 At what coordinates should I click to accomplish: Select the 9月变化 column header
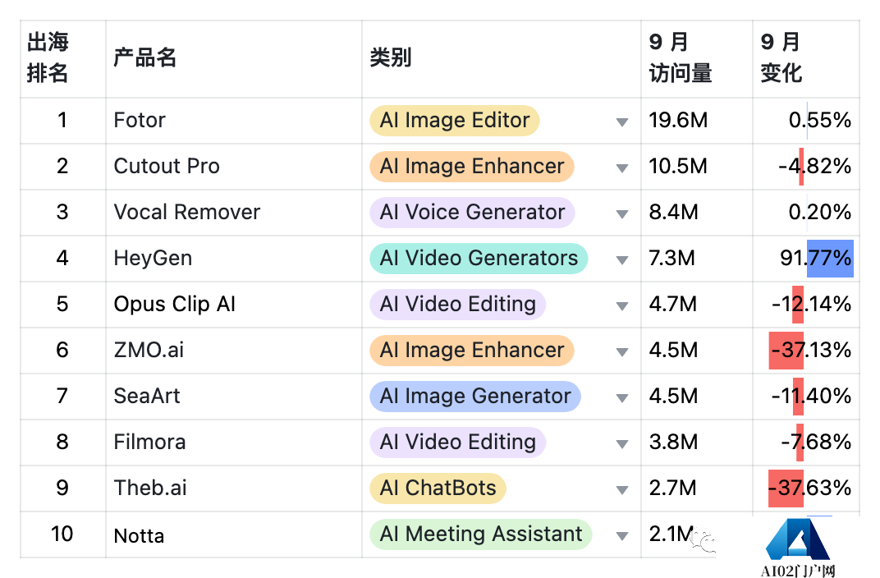click(805, 59)
